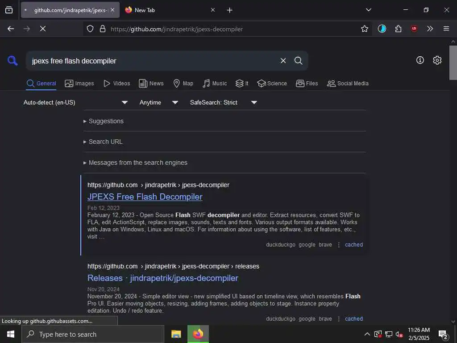Submit search with magnifier button
The width and height of the screenshot is (457, 343).
(298, 61)
